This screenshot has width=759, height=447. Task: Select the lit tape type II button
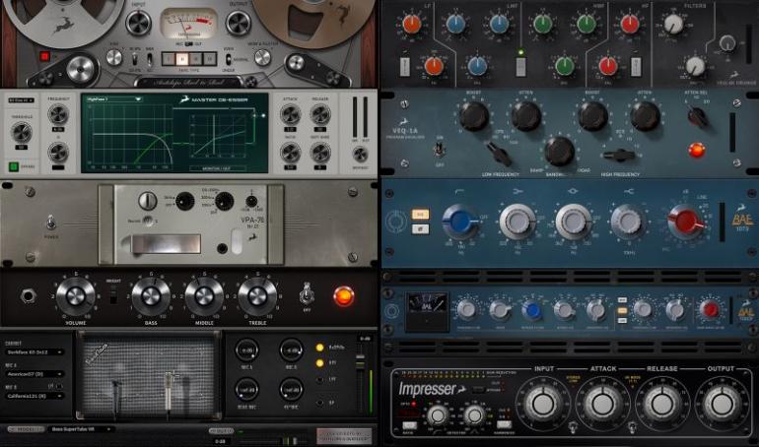tap(182, 59)
